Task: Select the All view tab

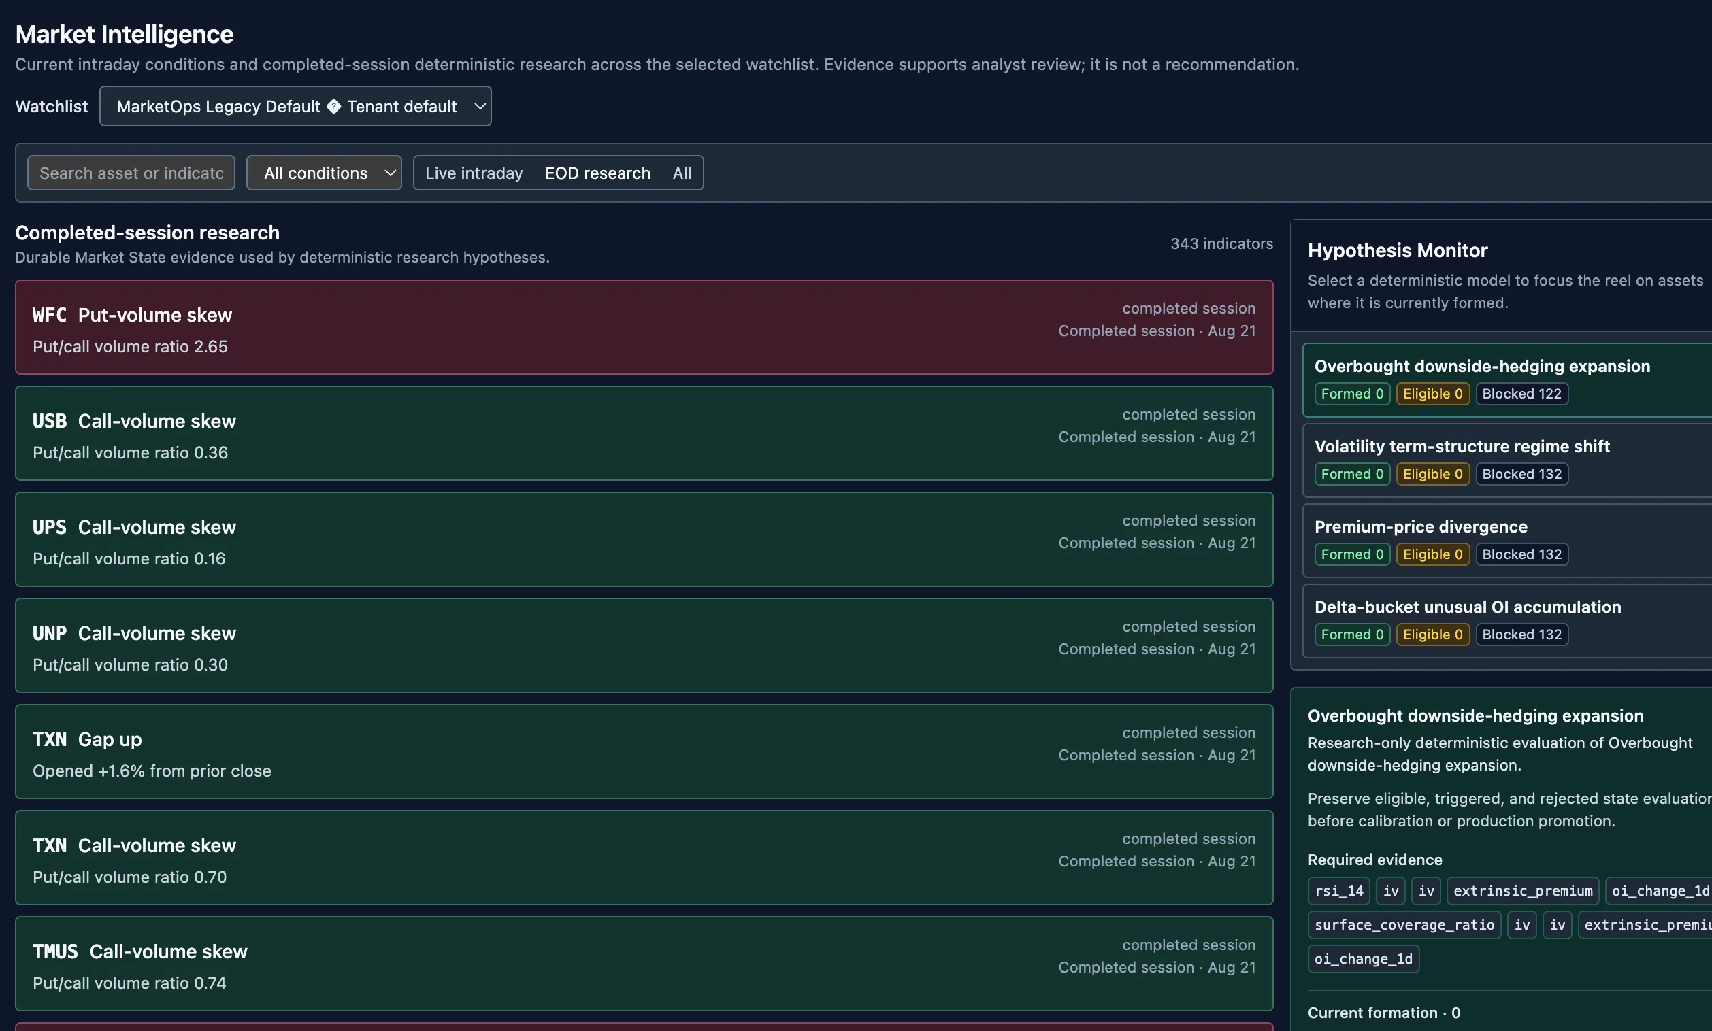Action: (682, 173)
